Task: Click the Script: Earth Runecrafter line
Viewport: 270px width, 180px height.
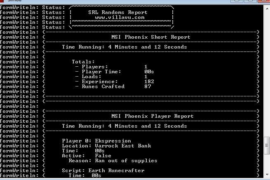Action: (103, 171)
